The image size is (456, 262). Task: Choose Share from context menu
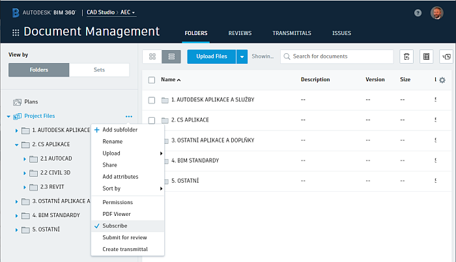tap(128, 164)
